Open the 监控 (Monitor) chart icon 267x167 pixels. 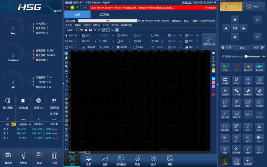[105, 160]
